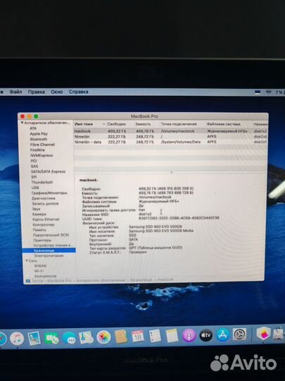Click the Wi-Fi icon in menu bar
This screenshot has width=285, height=381.
coord(268,92)
